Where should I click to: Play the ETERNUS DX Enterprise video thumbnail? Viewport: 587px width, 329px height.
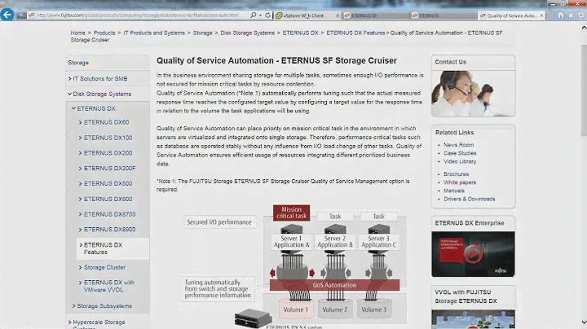click(473, 252)
